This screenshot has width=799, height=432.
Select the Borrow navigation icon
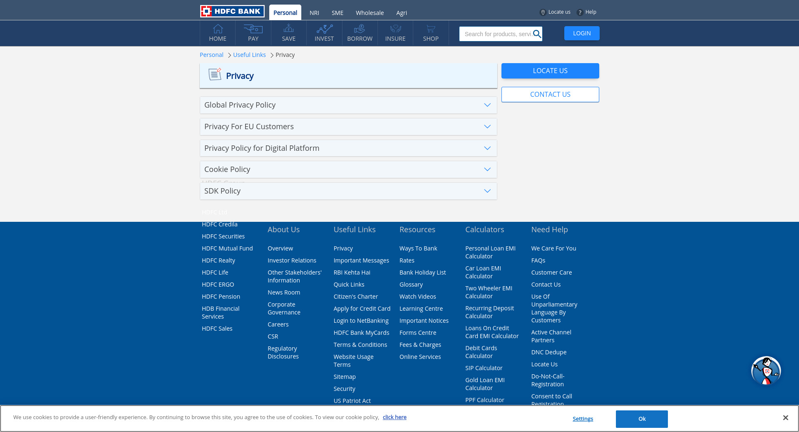[x=360, y=29]
